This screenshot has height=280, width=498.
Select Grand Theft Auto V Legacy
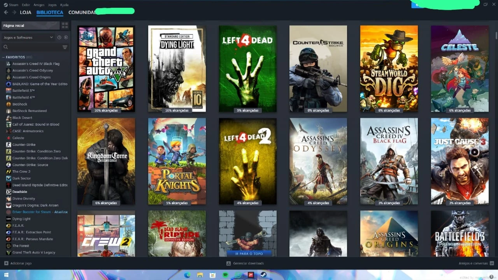tap(34, 252)
